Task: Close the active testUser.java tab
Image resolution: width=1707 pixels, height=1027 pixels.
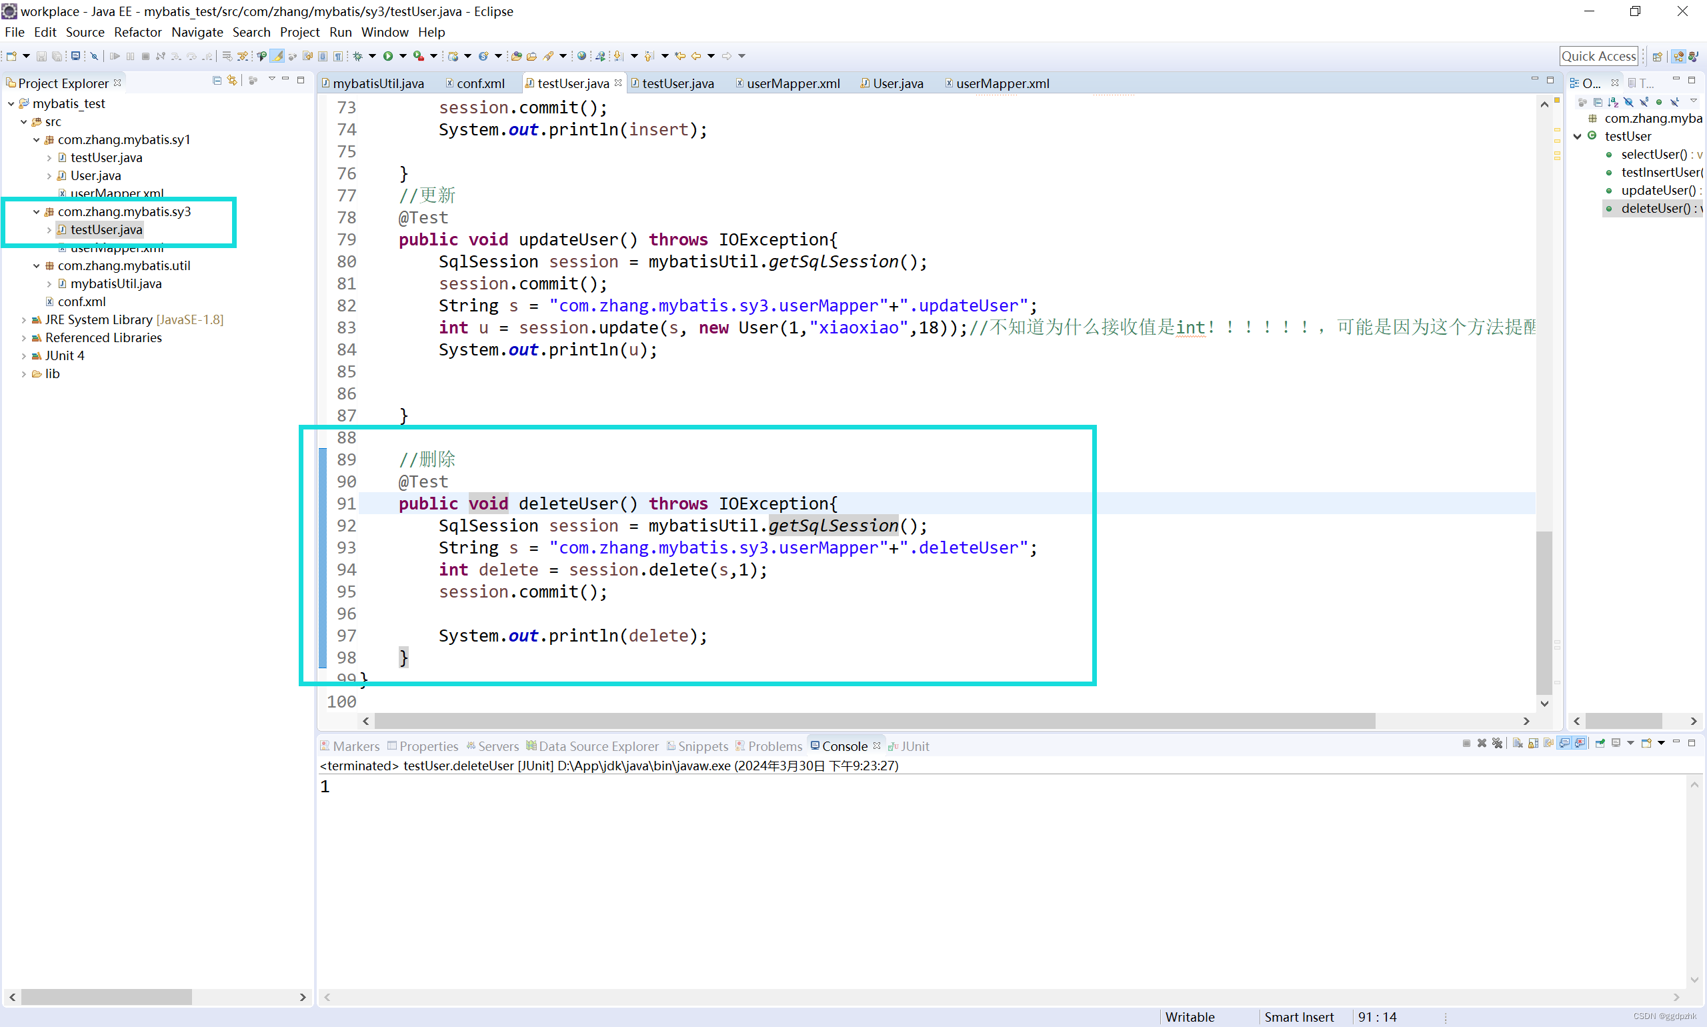Action: coord(618,82)
